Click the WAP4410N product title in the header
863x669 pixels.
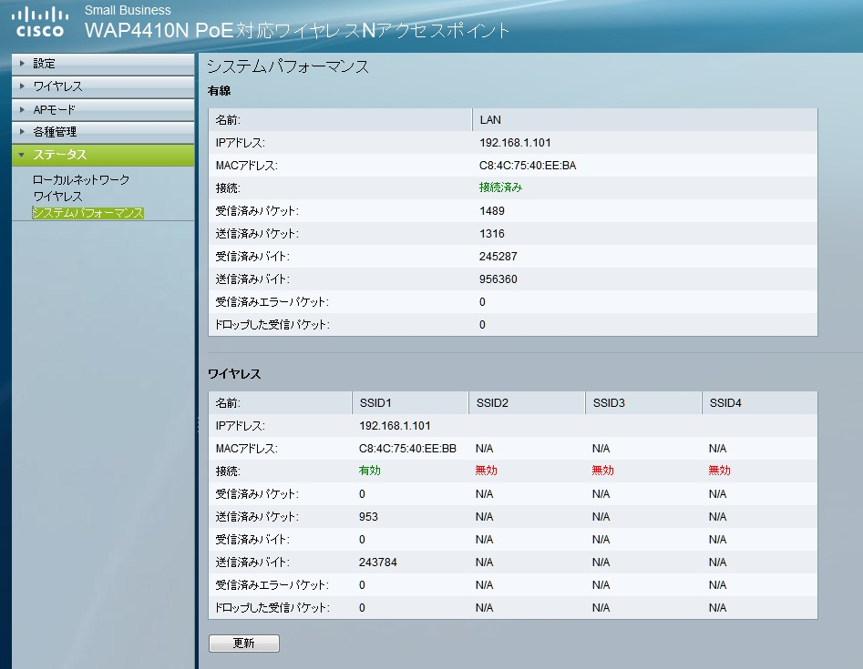pos(297,30)
